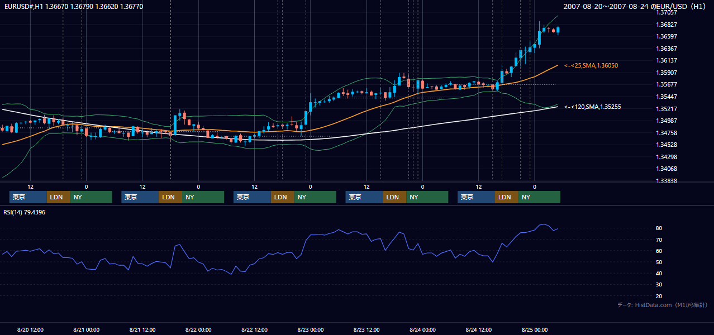Click the orange 25 SMA 1.36050 label
The height and width of the screenshot is (335, 714).
pos(591,66)
